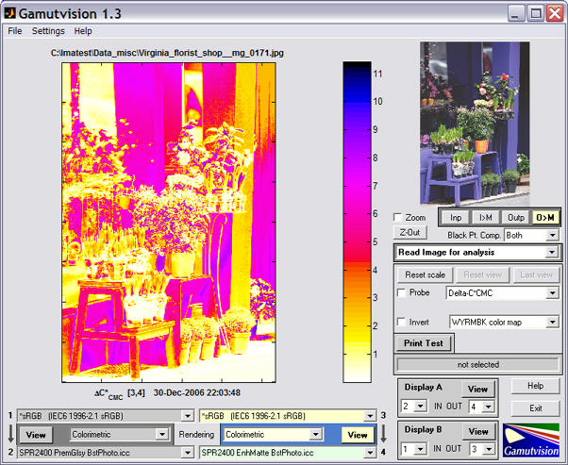Click the Print Test button
Viewport: 568px width, 465px height.
coord(423,343)
